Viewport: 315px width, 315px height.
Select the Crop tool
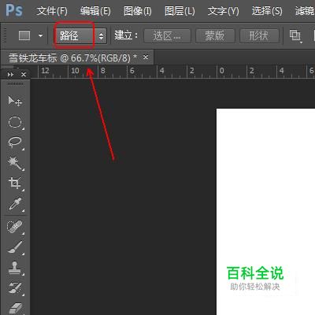click(x=15, y=183)
